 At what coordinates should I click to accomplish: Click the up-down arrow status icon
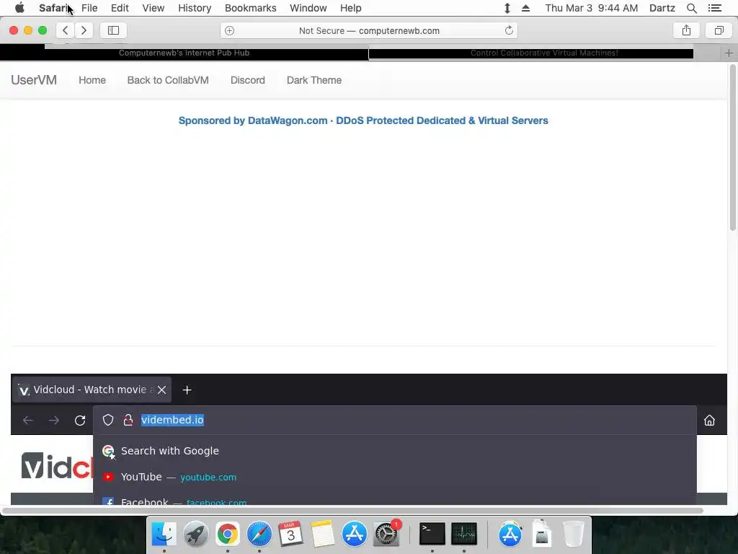tap(507, 8)
